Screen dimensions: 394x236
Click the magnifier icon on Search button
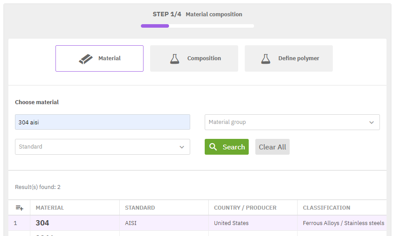click(214, 147)
